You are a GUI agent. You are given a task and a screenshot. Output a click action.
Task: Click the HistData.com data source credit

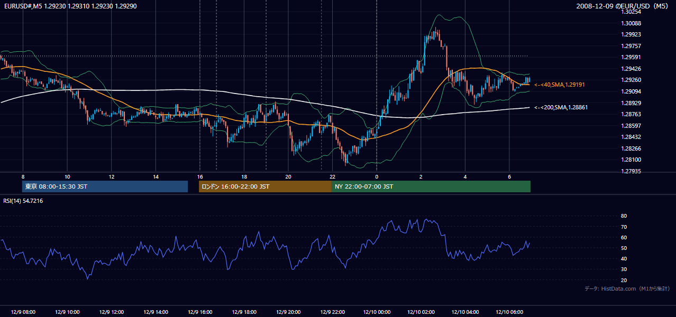627,288
